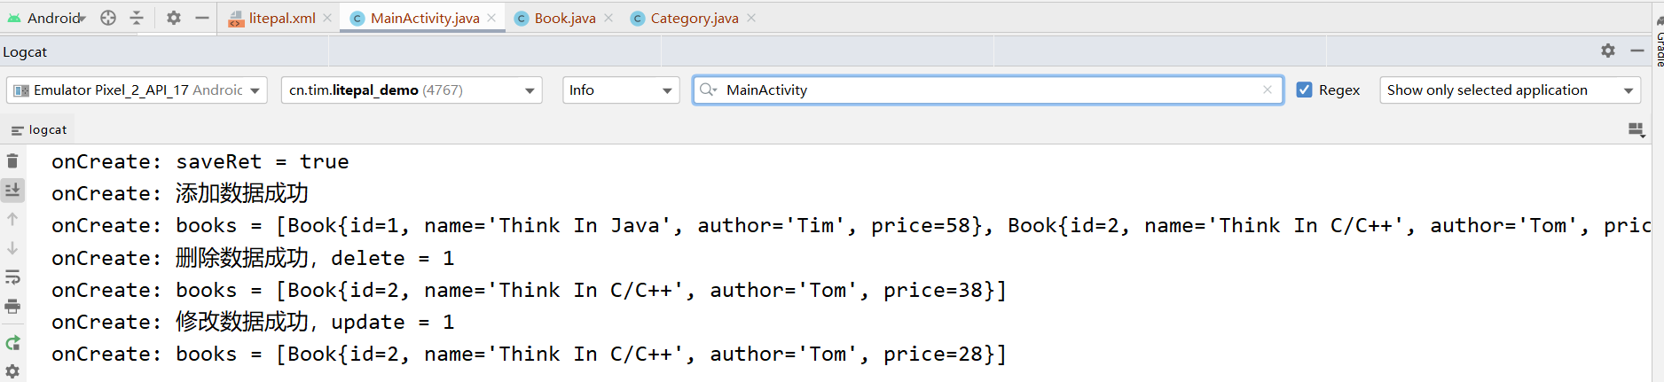The height and width of the screenshot is (382, 1664).
Task: Expand the Info log level dropdown
Action: point(621,90)
